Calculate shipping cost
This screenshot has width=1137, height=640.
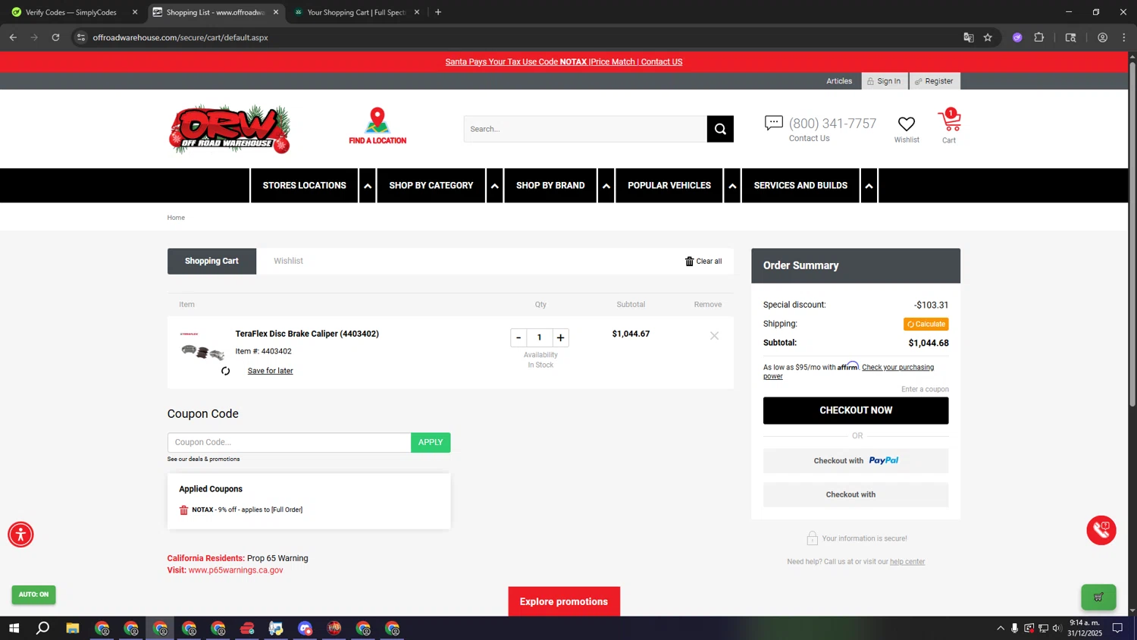point(926,324)
